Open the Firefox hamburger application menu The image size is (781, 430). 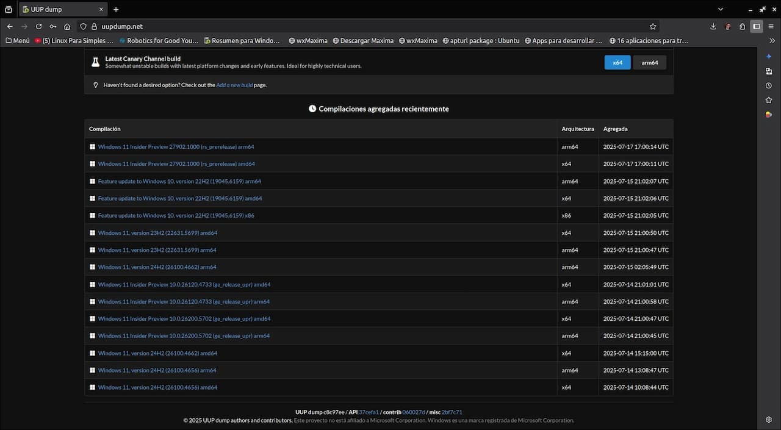(771, 26)
